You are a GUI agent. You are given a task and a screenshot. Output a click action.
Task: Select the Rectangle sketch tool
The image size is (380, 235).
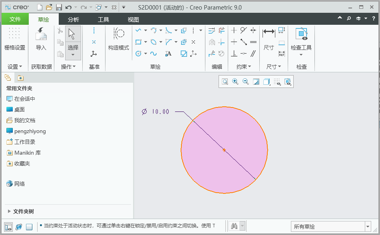138,42
